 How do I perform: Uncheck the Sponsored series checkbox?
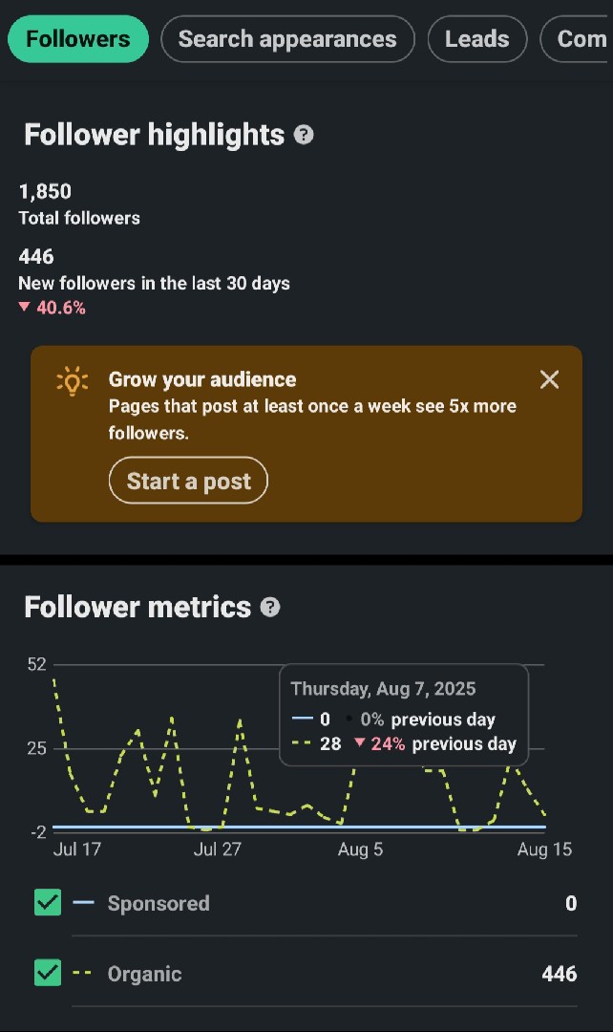48,902
